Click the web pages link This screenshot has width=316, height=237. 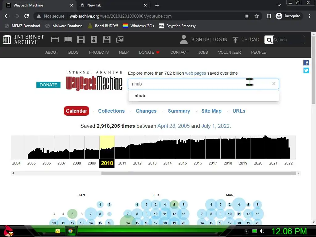click(195, 73)
